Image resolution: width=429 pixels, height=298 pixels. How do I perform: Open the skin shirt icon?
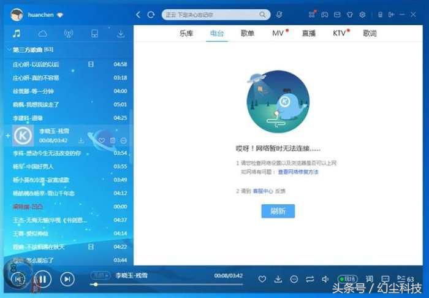click(x=350, y=15)
